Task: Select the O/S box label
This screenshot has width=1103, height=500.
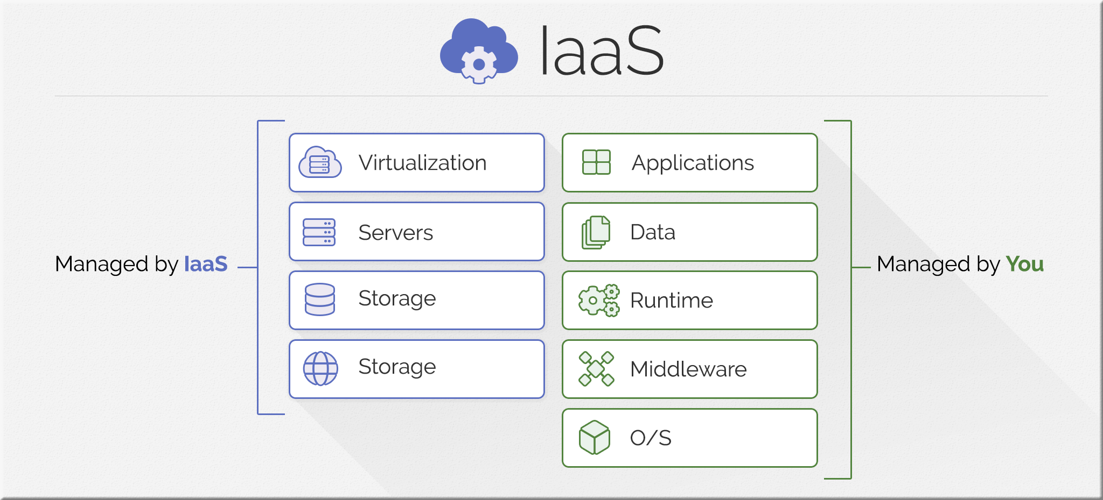Action: point(651,438)
